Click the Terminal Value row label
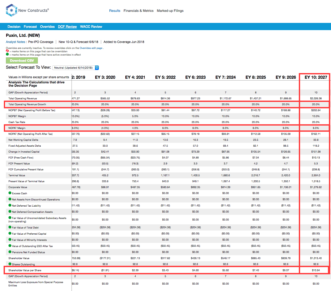This screenshot has height=291, width=331. tap(17, 175)
